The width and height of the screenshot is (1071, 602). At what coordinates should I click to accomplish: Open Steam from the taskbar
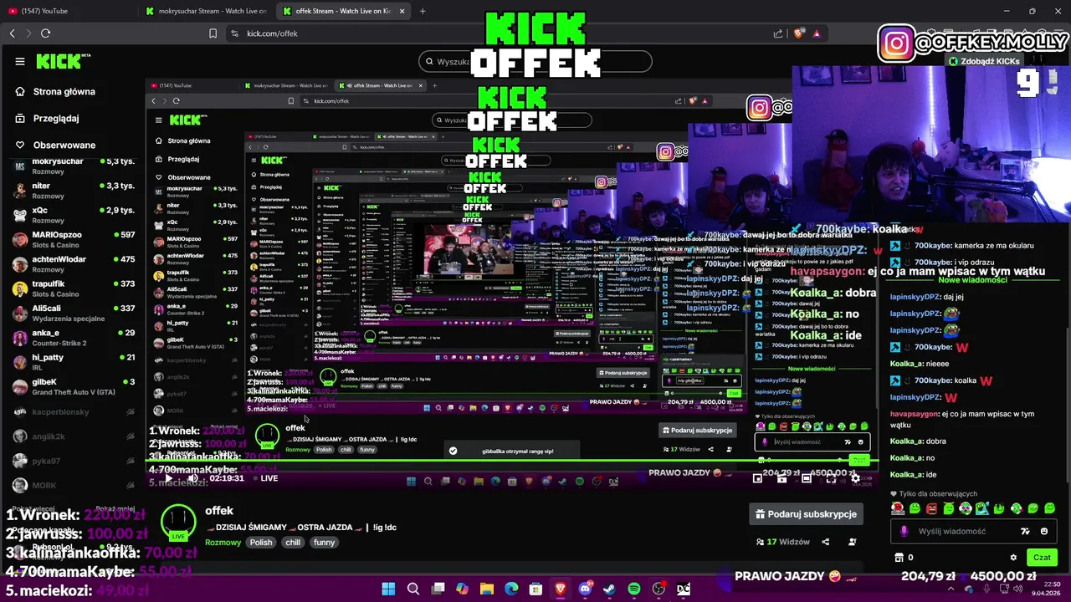[x=609, y=589]
